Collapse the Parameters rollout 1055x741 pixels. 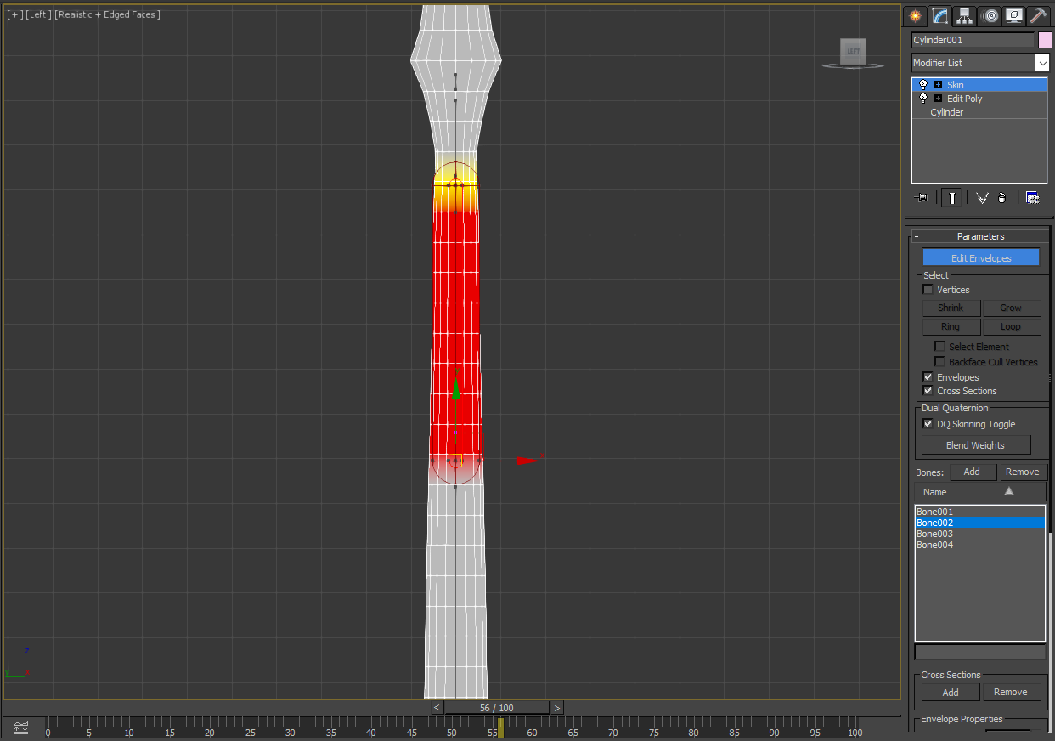coord(980,236)
